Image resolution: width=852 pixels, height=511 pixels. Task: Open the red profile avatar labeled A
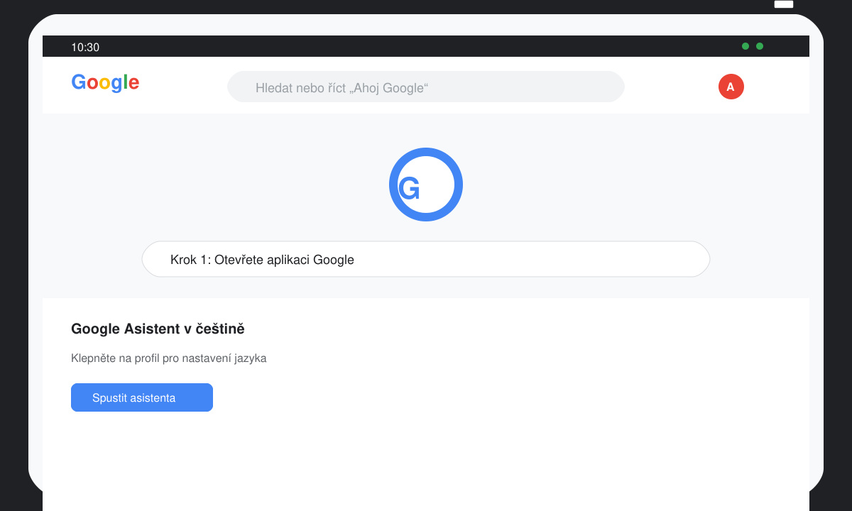(x=731, y=87)
